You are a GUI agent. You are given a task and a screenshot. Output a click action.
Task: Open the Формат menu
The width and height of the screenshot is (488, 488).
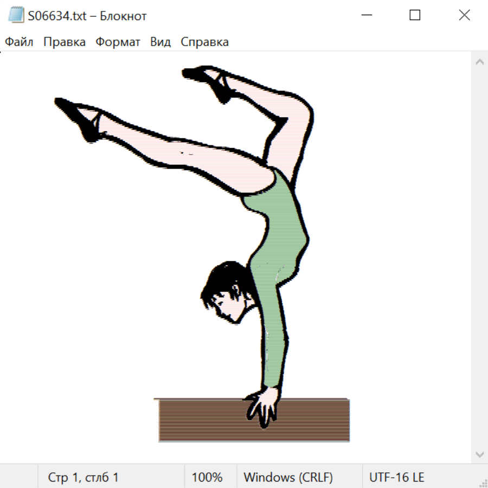coord(118,42)
